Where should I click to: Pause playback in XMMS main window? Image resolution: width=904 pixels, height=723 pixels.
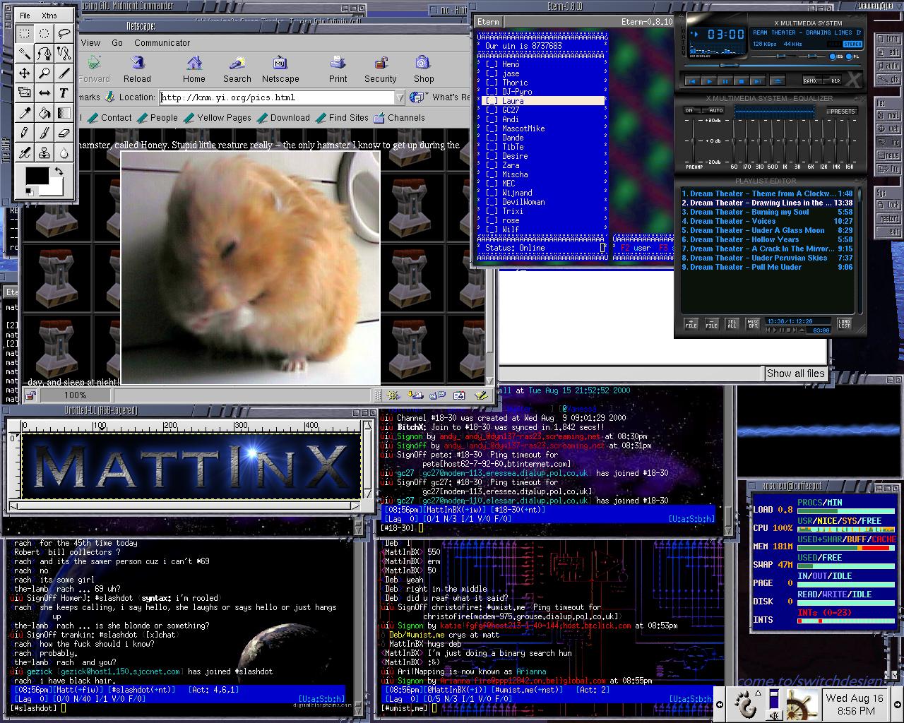pyautogui.click(x=725, y=81)
